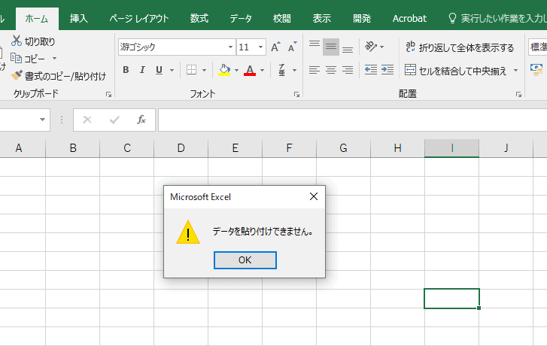This screenshot has width=547, height=346.
Task: Click the Italic formatting icon
Action: pos(141,70)
